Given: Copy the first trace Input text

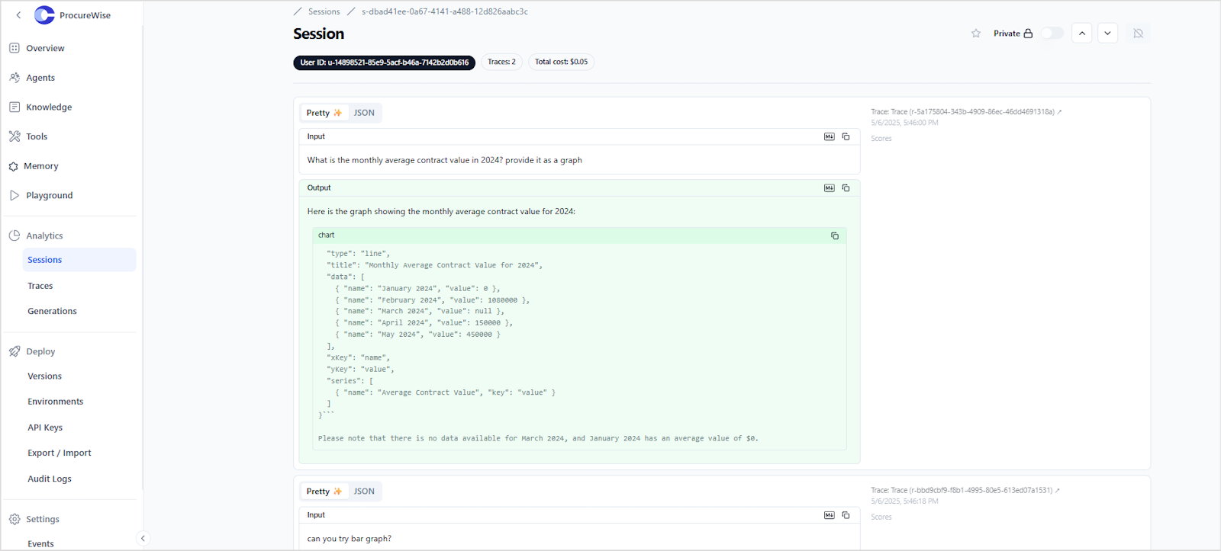Looking at the screenshot, I should 846,136.
